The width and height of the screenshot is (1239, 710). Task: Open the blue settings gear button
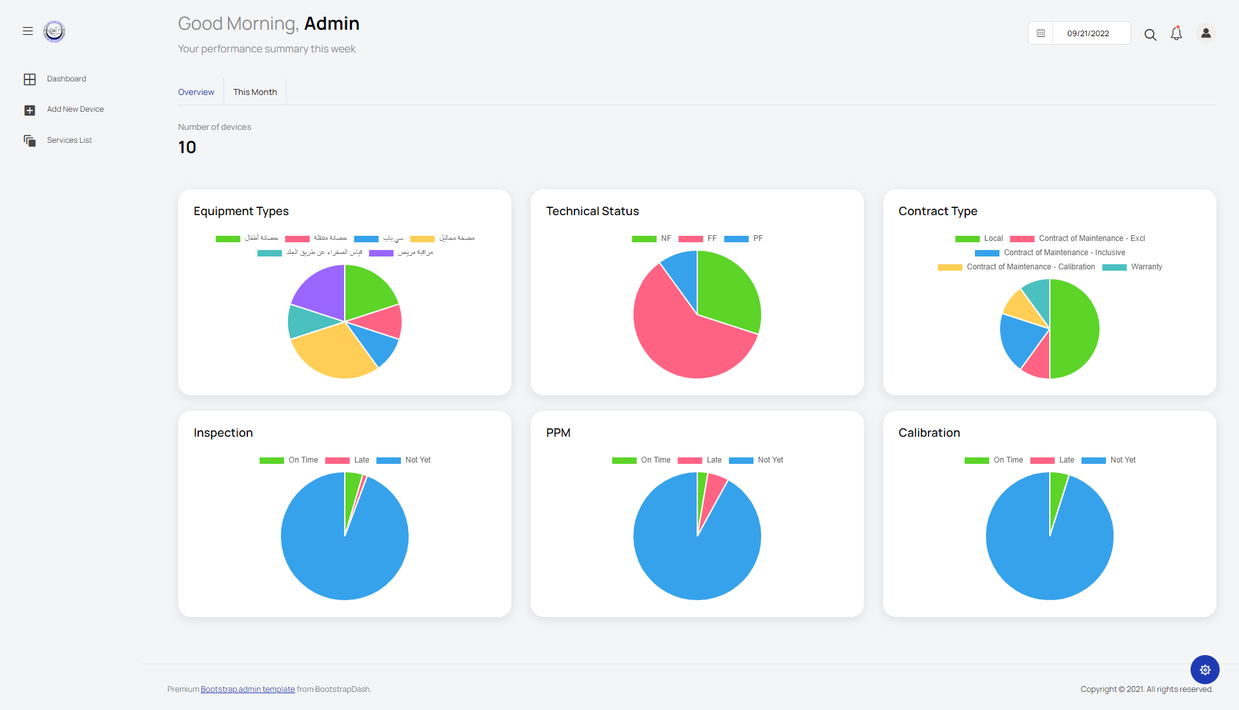click(1205, 670)
